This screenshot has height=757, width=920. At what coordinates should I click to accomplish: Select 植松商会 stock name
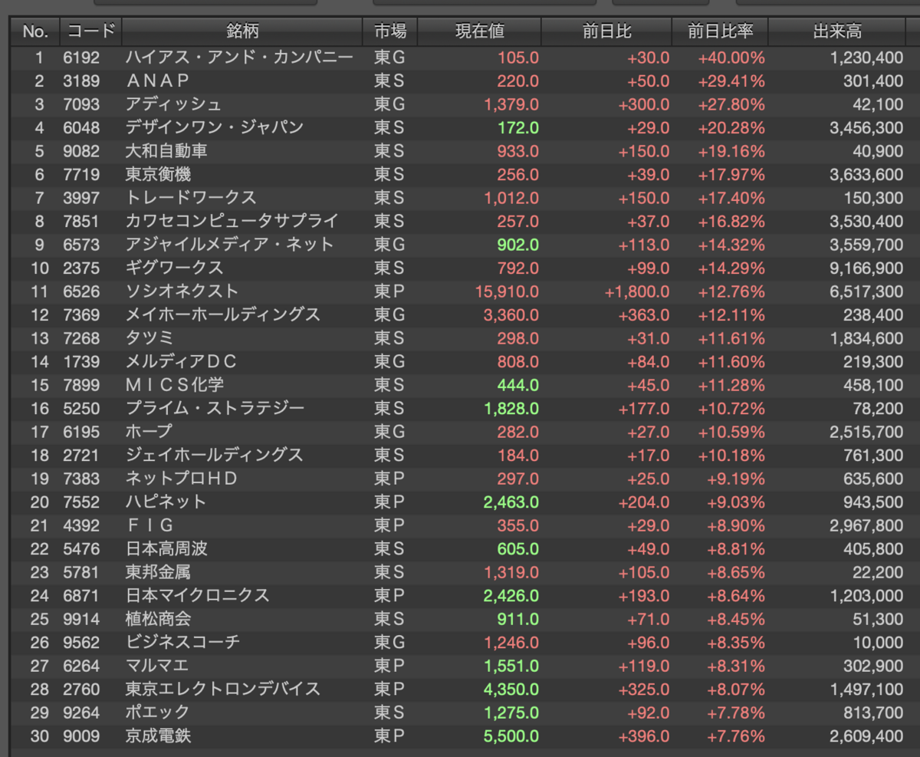click(x=158, y=619)
